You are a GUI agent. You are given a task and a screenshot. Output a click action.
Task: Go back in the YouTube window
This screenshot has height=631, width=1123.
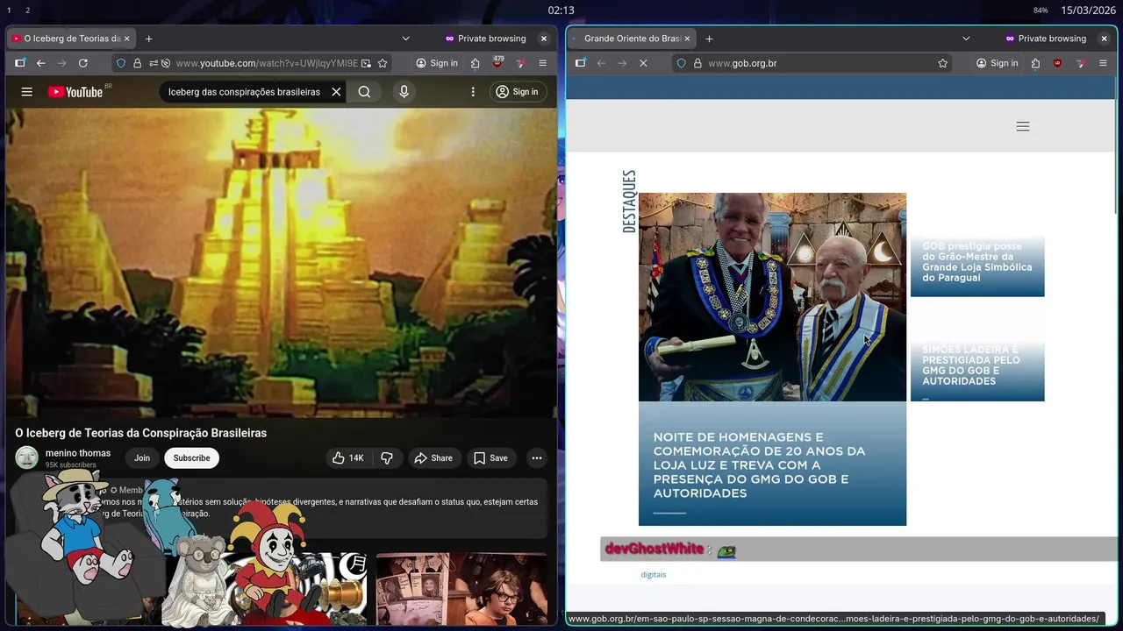(x=40, y=63)
